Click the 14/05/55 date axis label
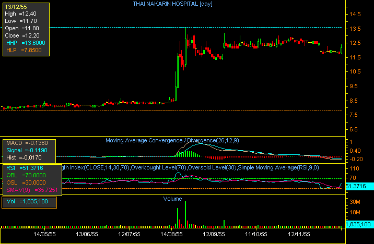374x244 pixels. 44,235
